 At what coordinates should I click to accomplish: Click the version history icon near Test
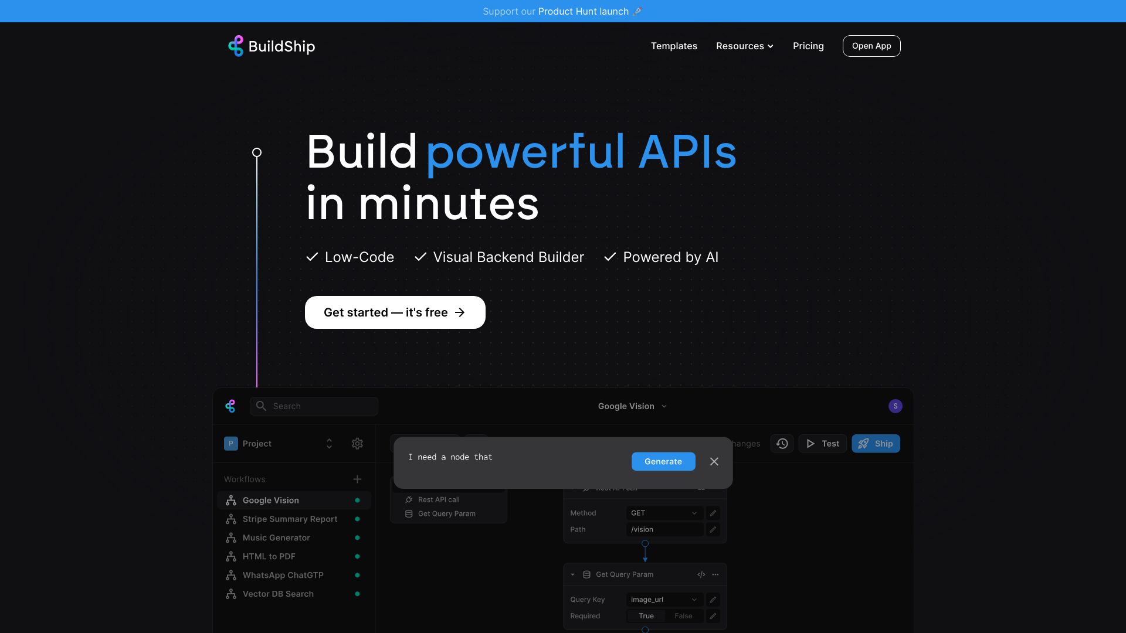coord(782,444)
